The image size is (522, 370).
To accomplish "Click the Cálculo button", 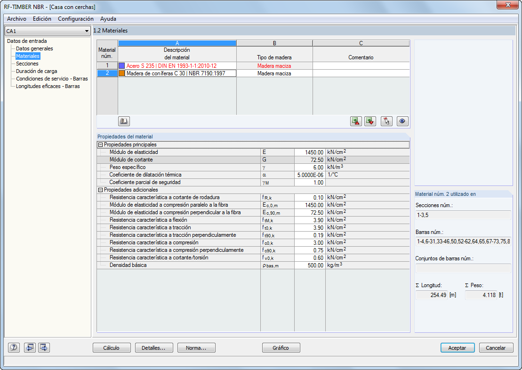I will [x=112, y=348].
